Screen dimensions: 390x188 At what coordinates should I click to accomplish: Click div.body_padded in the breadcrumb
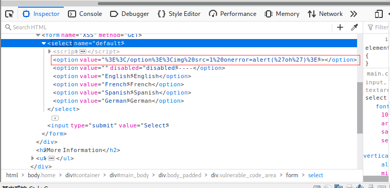pos(180,175)
